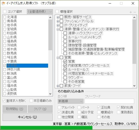Open the 新着順 sort order dropdown
Screen dimensions: 139x130
pos(71,101)
